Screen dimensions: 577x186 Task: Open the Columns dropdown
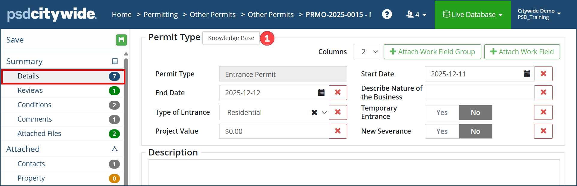[x=367, y=52]
